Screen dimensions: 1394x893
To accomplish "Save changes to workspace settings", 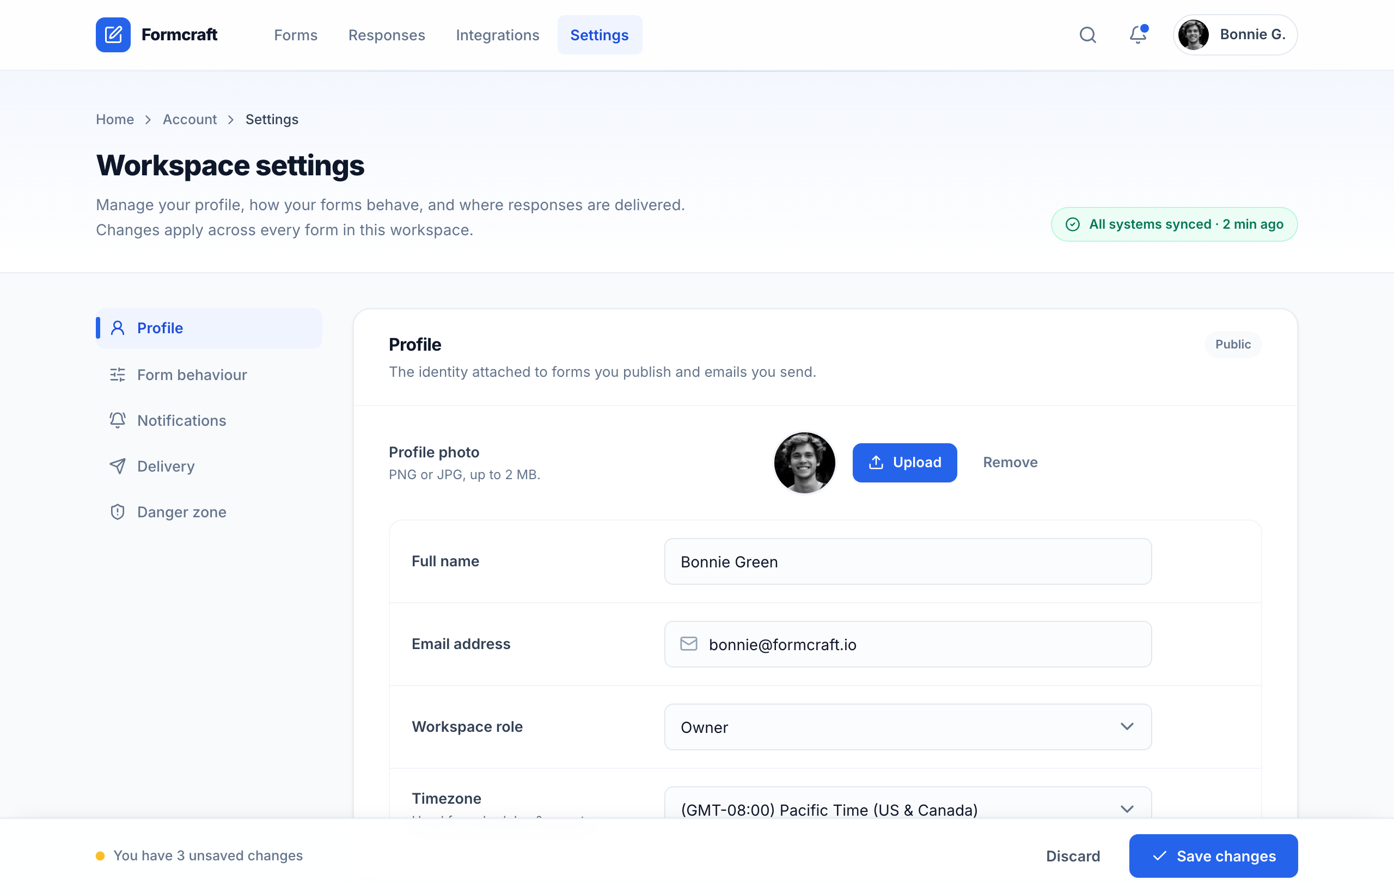I will [1213, 856].
